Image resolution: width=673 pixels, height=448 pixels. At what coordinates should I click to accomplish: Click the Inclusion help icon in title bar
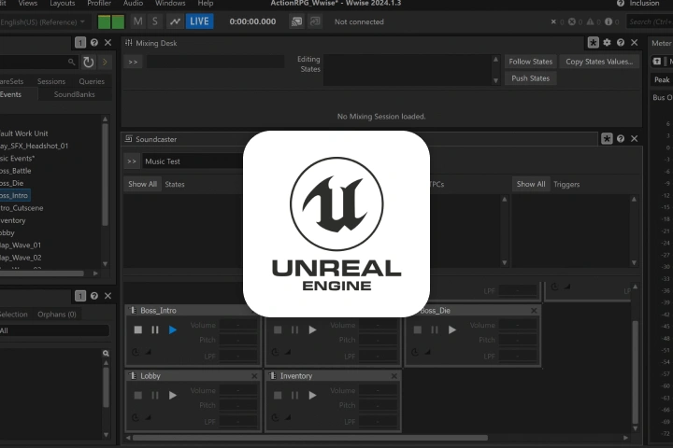coord(621,4)
